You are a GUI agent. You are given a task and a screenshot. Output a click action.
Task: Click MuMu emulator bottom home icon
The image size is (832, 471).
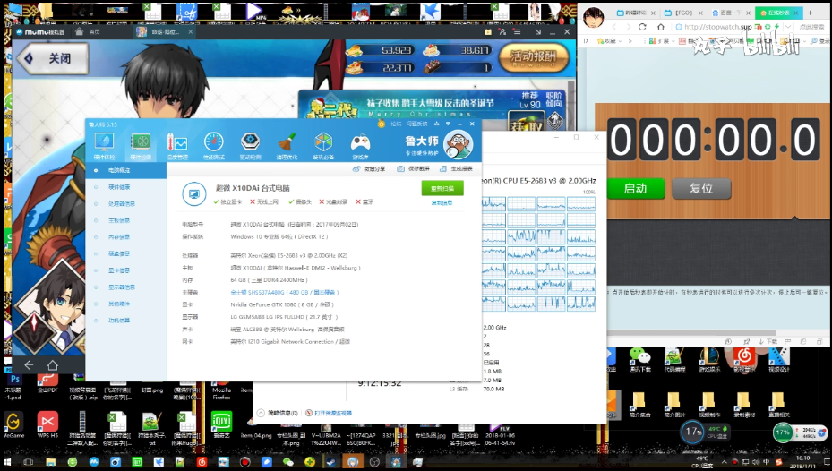[x=52, y=365]
